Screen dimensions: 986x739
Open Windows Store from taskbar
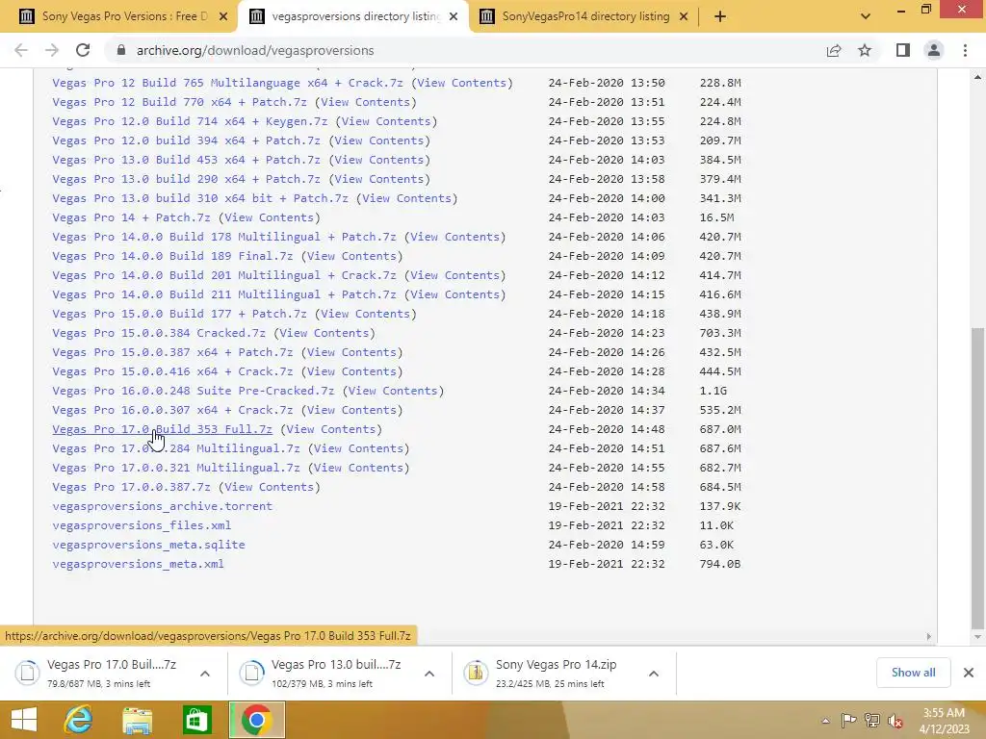196,720
